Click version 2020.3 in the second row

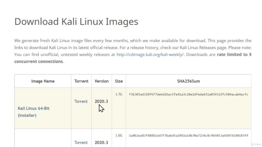[101, 143]
